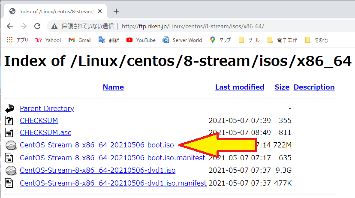Sort the listing by Description

[314, 87]
